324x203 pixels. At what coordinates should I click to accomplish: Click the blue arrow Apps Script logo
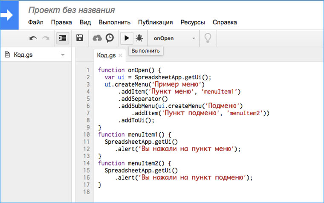coord(8,15)
